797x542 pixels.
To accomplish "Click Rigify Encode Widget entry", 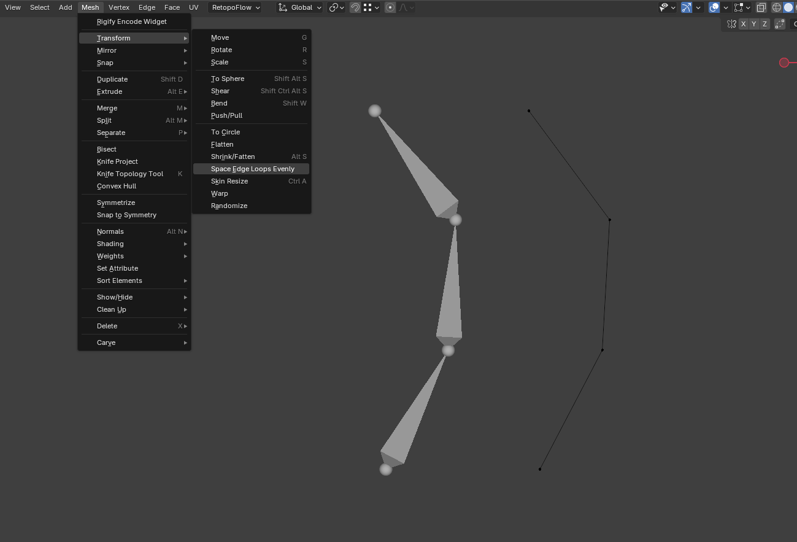I will coord(134,21).
